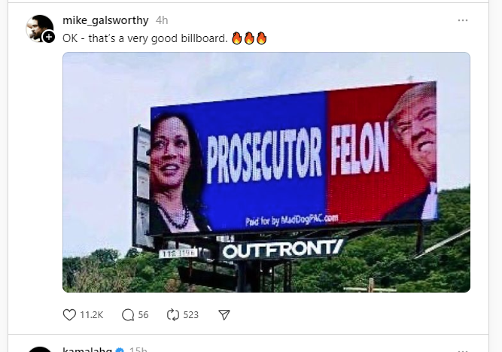
Task: Open the three-dot menu on mike_galsworthy's post
Action: (463, 20)
